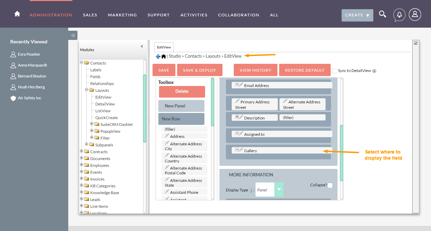This screenshot has width=431, height=231.
Task: Click the Display Type info icon
Action: pos(251,190)
